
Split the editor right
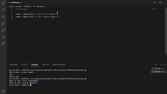(160, 2)
